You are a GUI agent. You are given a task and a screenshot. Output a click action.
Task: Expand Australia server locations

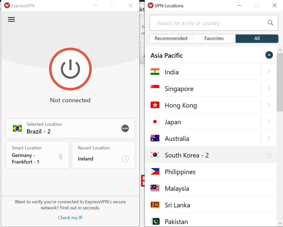pyautogui.click(x=269, y=138)
